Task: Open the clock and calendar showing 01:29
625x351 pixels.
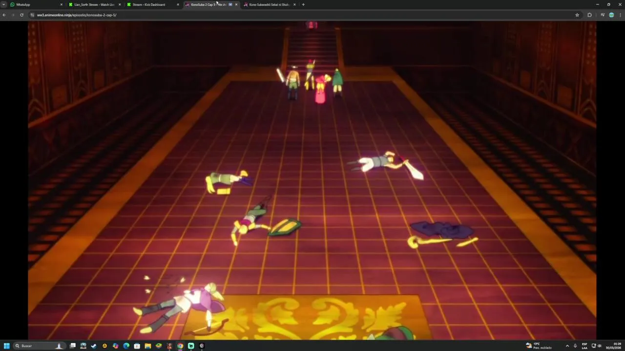Action: coord(614,346)
